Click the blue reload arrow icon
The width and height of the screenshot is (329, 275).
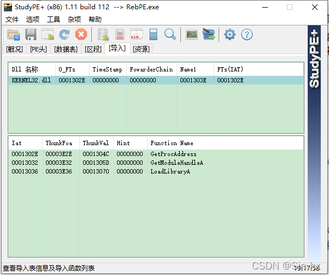[64, 34]
